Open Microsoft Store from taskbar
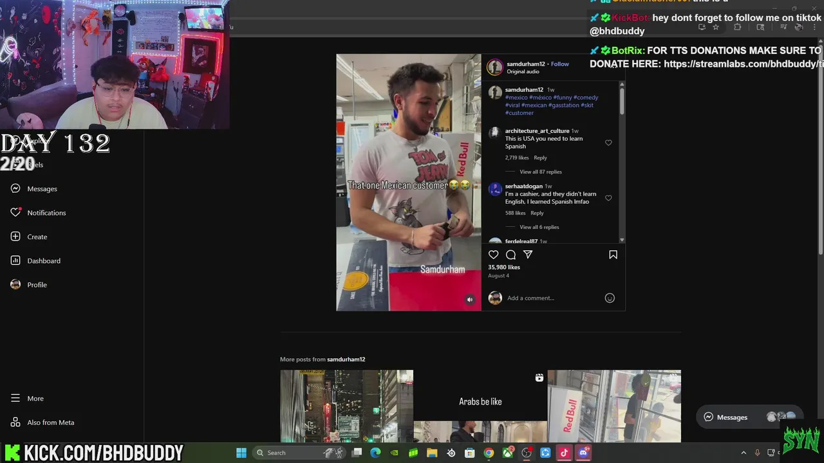The height and width of the screenshot is (463, 824). [470, 453]
